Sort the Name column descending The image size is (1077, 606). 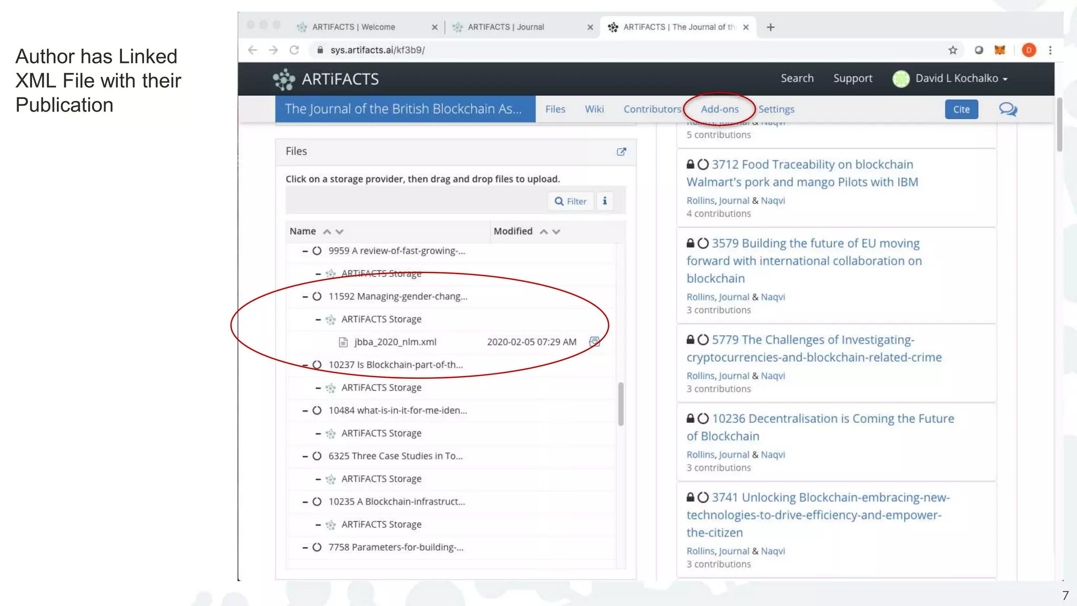340,231
